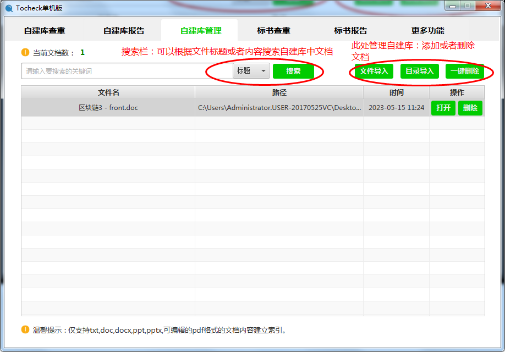Sort by the 文件名 column header
Screen dimensions: 505x352
(108, 92)
